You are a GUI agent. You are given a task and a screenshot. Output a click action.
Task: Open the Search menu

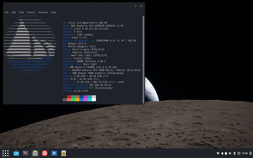[x=31, y=12]
